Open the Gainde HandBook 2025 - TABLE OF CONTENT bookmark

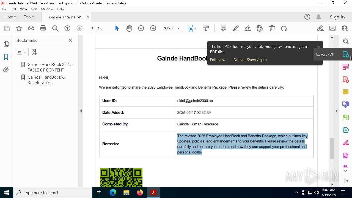tap(51, 67)
